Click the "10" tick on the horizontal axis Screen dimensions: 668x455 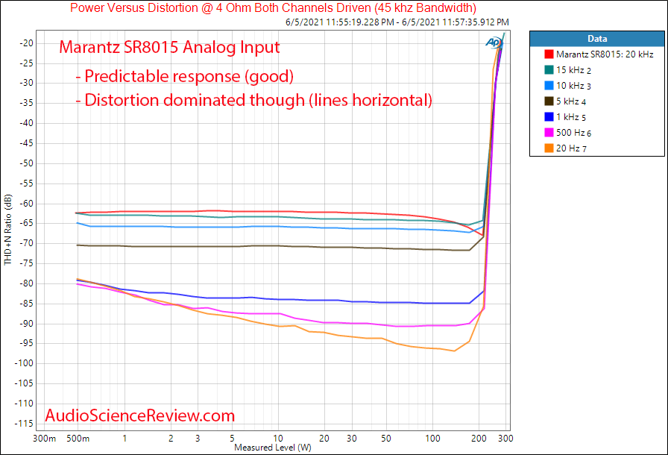coord(278,439)
